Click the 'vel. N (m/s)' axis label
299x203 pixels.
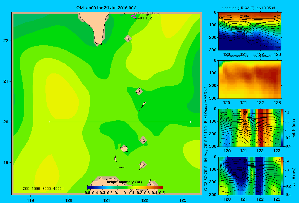(294, 129)
